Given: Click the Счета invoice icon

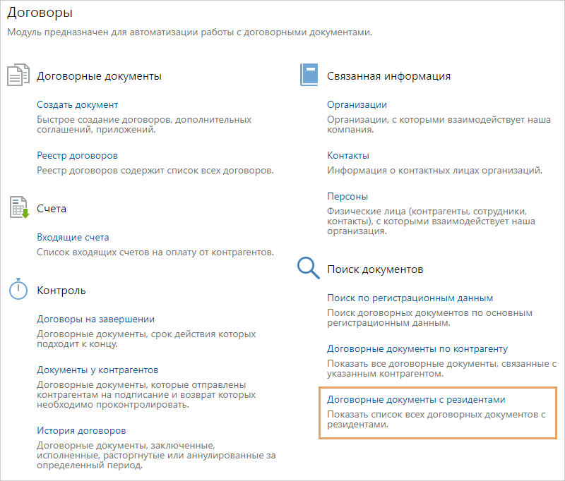Looking at the screenshot, I should 18,208.
